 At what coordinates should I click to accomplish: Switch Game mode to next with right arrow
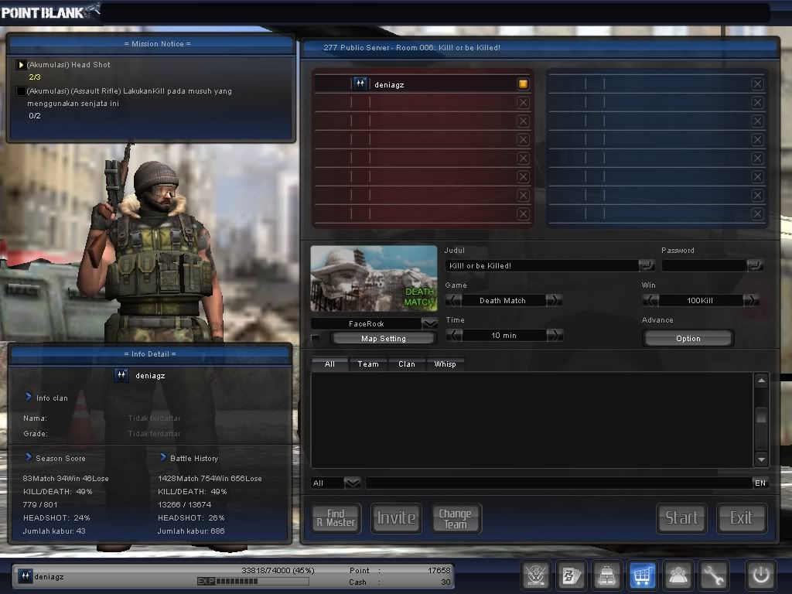(x=554, y=301)
